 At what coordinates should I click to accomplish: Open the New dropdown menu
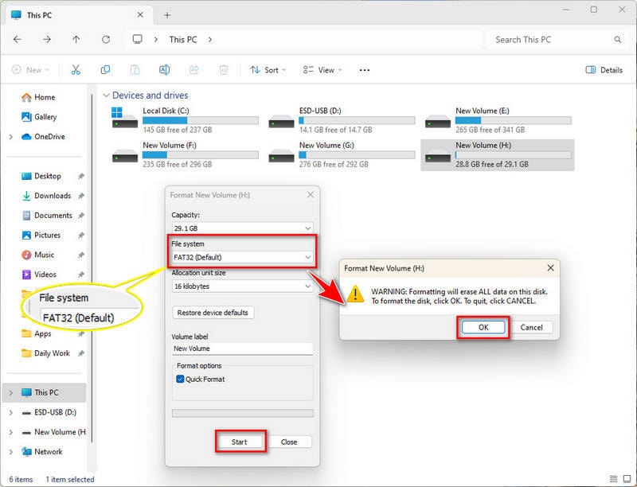point(30,70)
